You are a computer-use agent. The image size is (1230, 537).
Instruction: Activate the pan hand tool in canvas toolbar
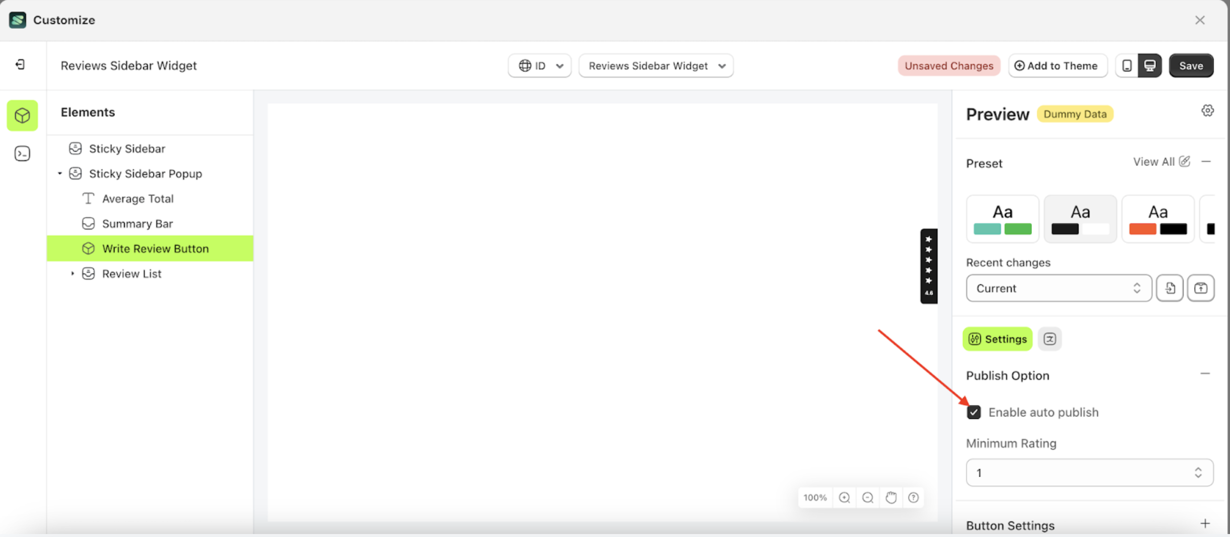891,497
